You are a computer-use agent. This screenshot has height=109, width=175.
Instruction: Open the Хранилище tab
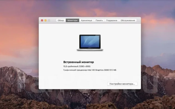coord(86,20)
